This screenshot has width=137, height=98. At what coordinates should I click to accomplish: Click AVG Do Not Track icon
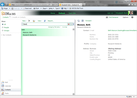(x=70, y=8)
